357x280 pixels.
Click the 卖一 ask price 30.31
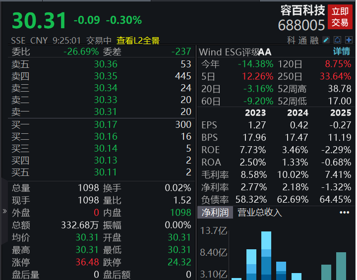(106, 112)
